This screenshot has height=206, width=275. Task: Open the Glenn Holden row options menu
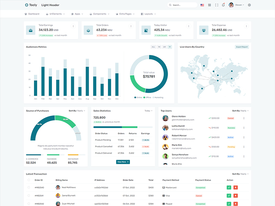pos(244,118)
